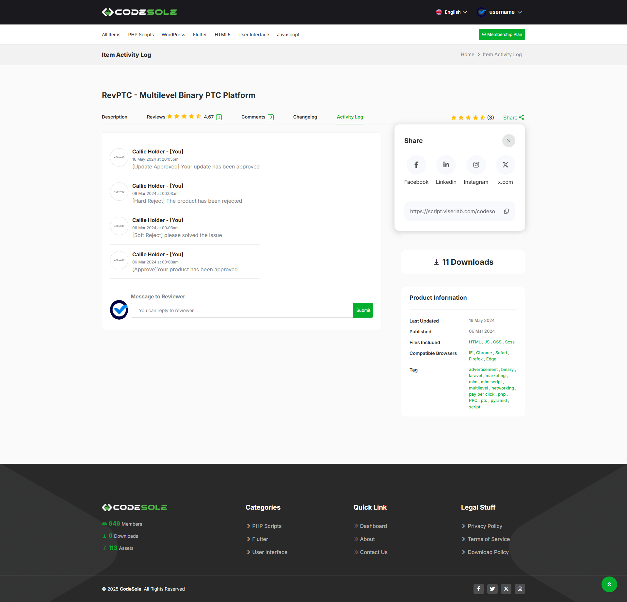Click the Instagram share icon
The height and width of the screenshot is (602, 627).
pos(476,165)
